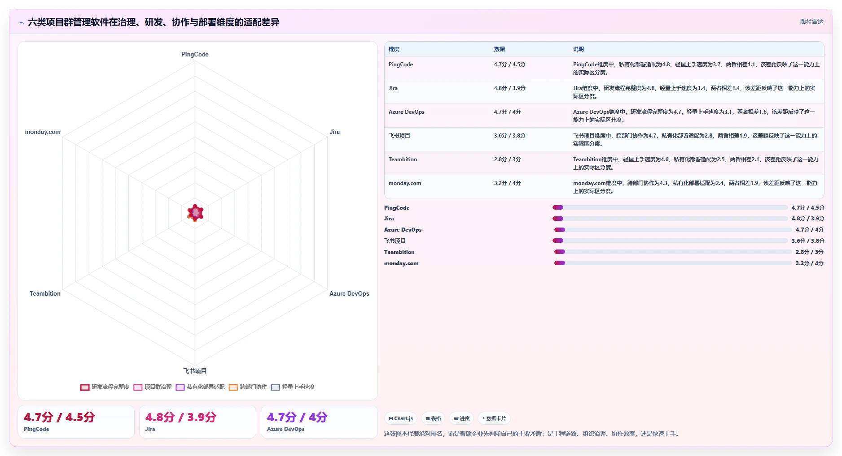Screen dimensions: 842x456
Task: Click the radar data polygon at chart center
Action: click(x=195, y=213)
